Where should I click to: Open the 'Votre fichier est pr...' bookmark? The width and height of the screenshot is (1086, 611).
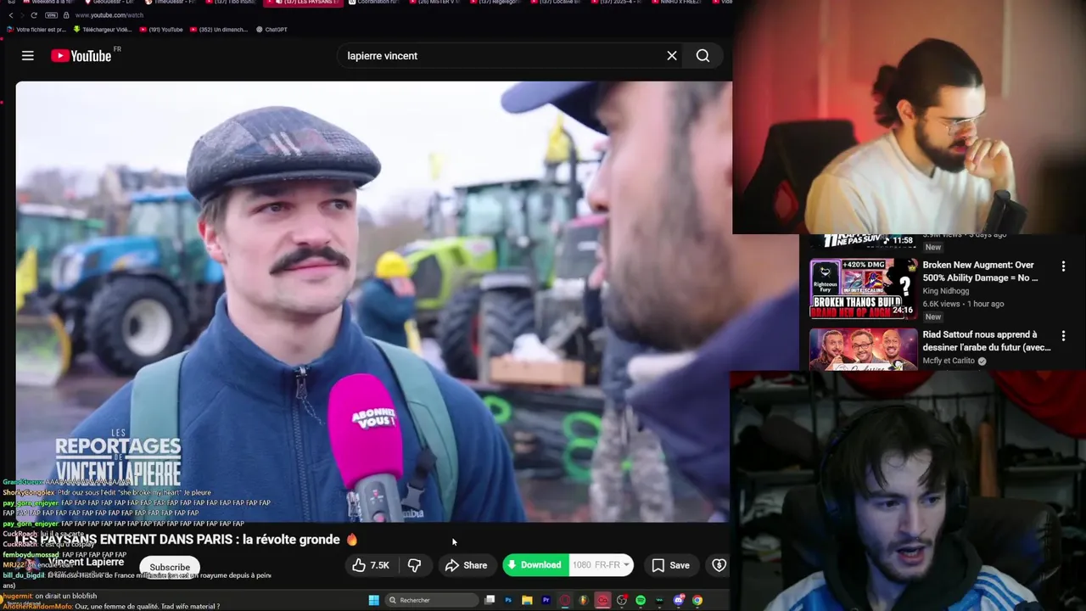[x=36, y=30]
